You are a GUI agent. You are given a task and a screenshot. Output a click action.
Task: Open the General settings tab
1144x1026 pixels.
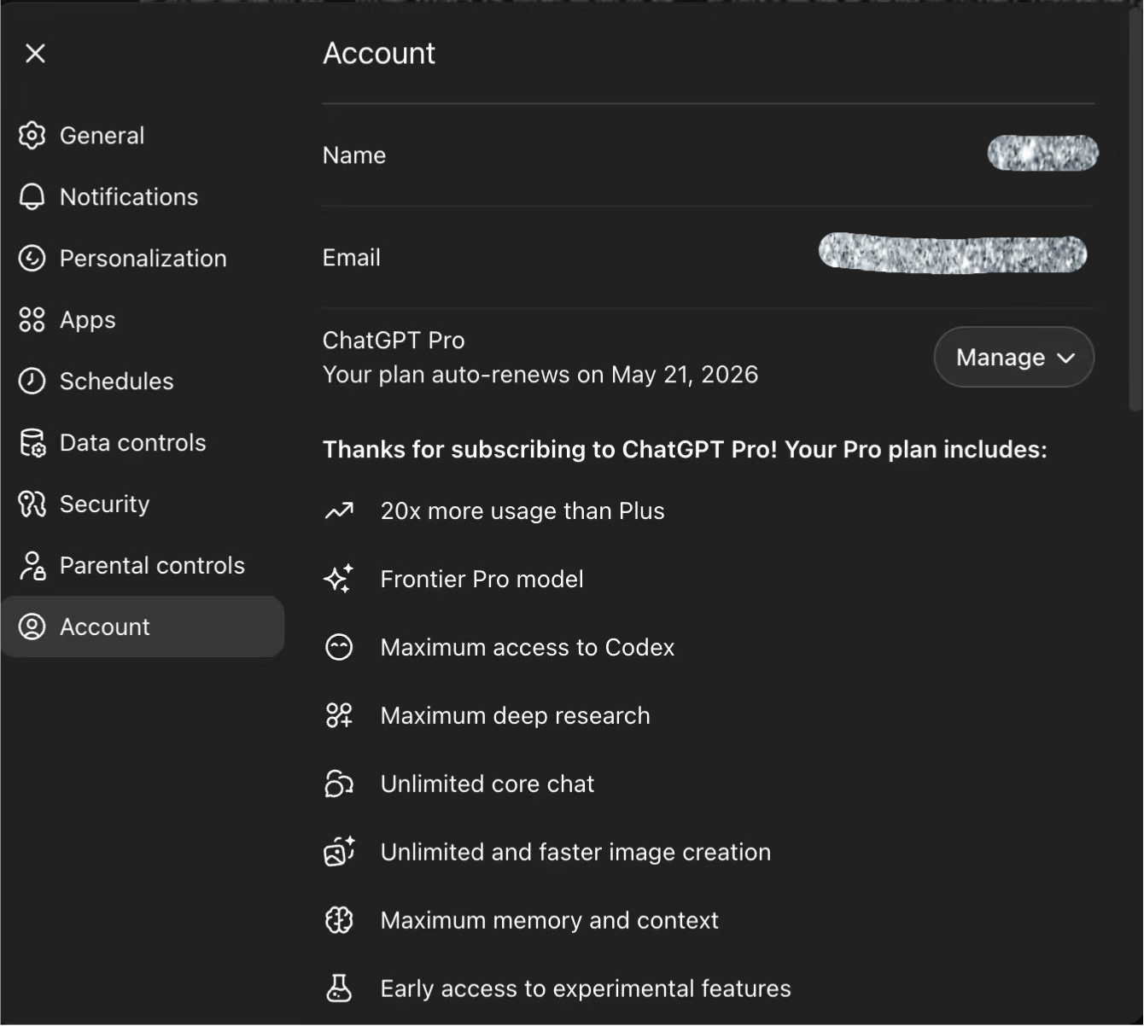[x=102, y=136]
